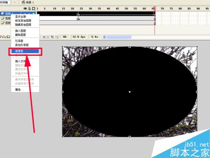
Task: Toggle the 时间轴 timeline button
Action: 5,3
